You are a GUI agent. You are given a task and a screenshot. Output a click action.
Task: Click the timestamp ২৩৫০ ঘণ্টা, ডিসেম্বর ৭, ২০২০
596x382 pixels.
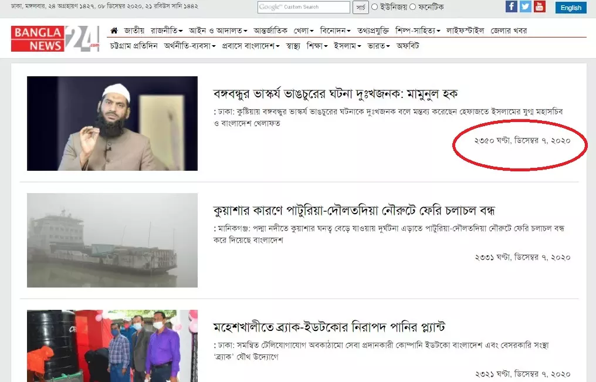522,141
